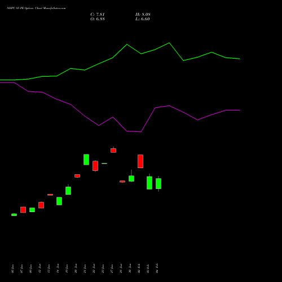Select the 22 Jan date label

click(94, 268)
